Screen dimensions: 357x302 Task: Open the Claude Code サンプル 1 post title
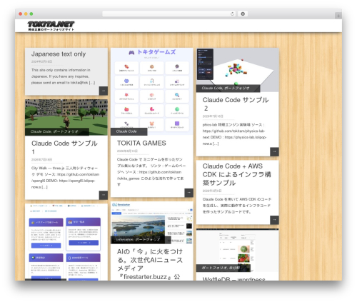(64, 147)
